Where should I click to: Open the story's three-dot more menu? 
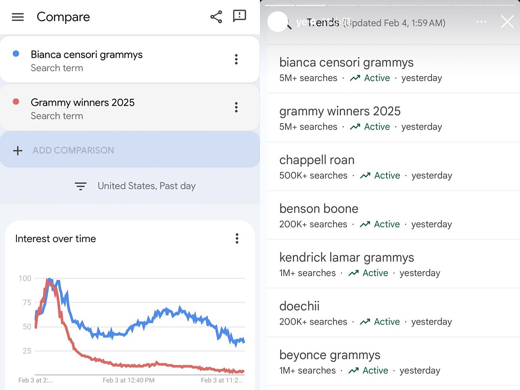(481, 22)
